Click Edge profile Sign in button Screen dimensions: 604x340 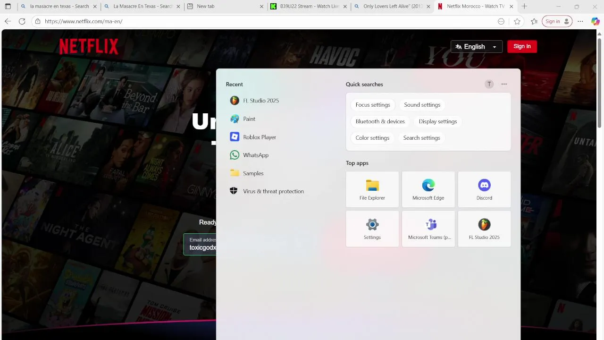point(557,21)
